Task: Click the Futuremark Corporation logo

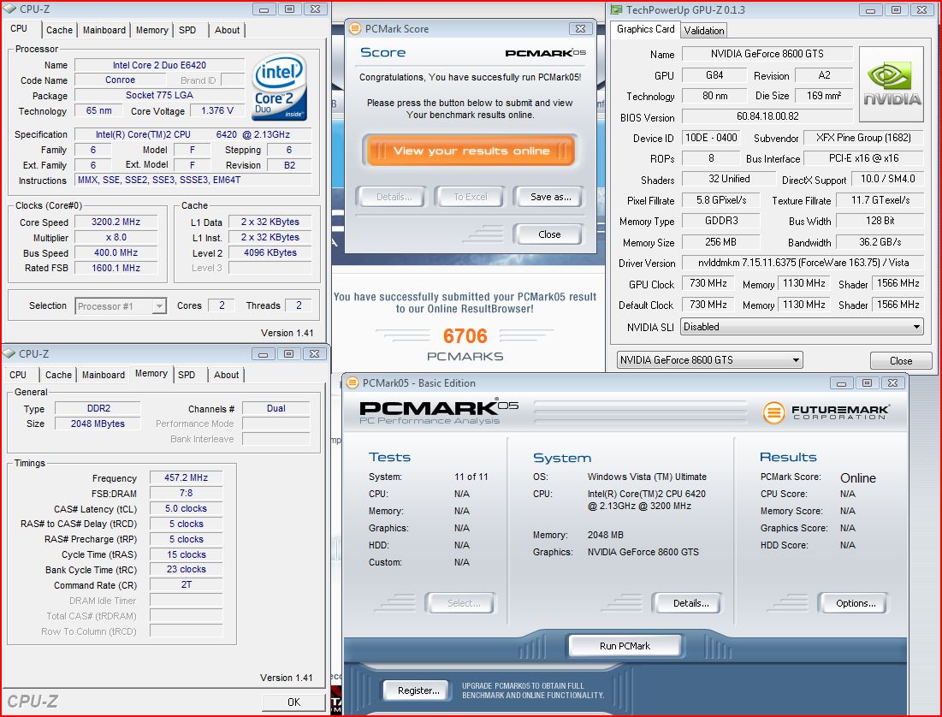Action: point(826,412)
